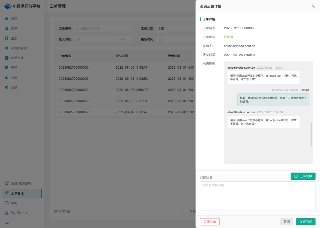
Task: Click the 开发 terminal icon
Action: tap(7, 68)
